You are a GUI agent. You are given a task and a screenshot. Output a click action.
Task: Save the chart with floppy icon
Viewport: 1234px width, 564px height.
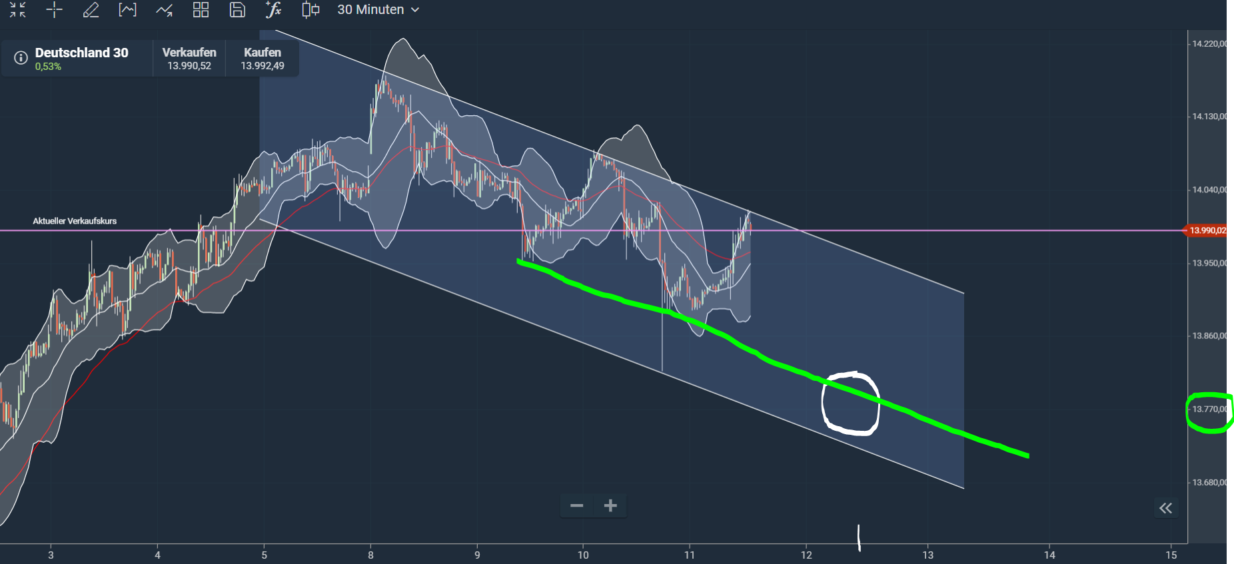[237, 9]
